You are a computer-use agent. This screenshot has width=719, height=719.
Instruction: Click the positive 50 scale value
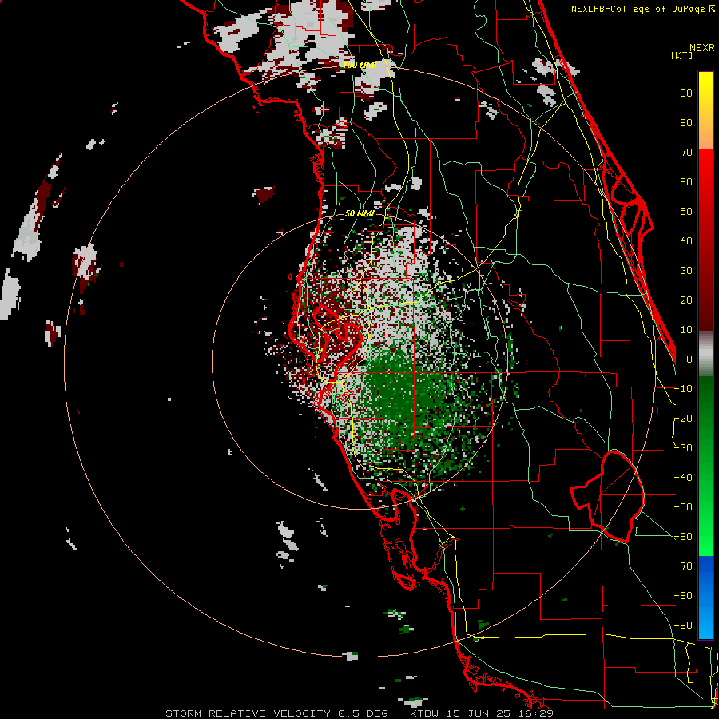[686, 212]
